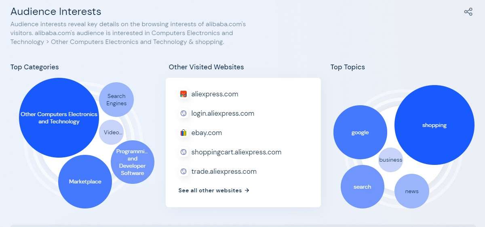Select the shopping topic bubble
Viewport: 485px width, 227px height.
(434, 125)
